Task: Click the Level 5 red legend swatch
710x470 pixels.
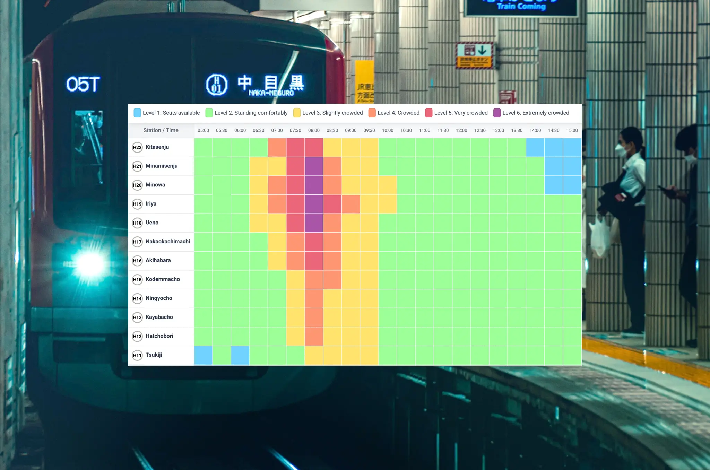Action: click(x=429, y=113)
